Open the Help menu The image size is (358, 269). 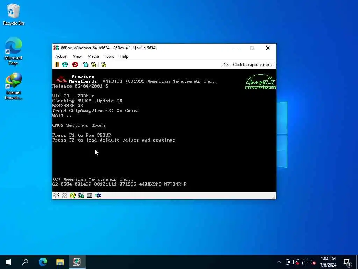coord(124,56)
